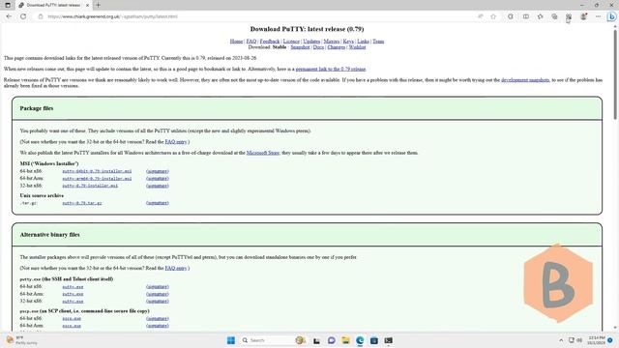Open signature for the tar.gz archive

coord(158,203)
